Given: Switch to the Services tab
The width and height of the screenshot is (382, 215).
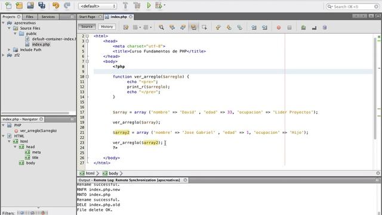Looking at the screenshot, I should tap(48, 17).
